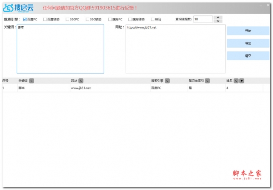Uncheck the 百度PC search engine checkbox
The width and height of the screenshot is (273, 190).
click(x=25, y=19)
